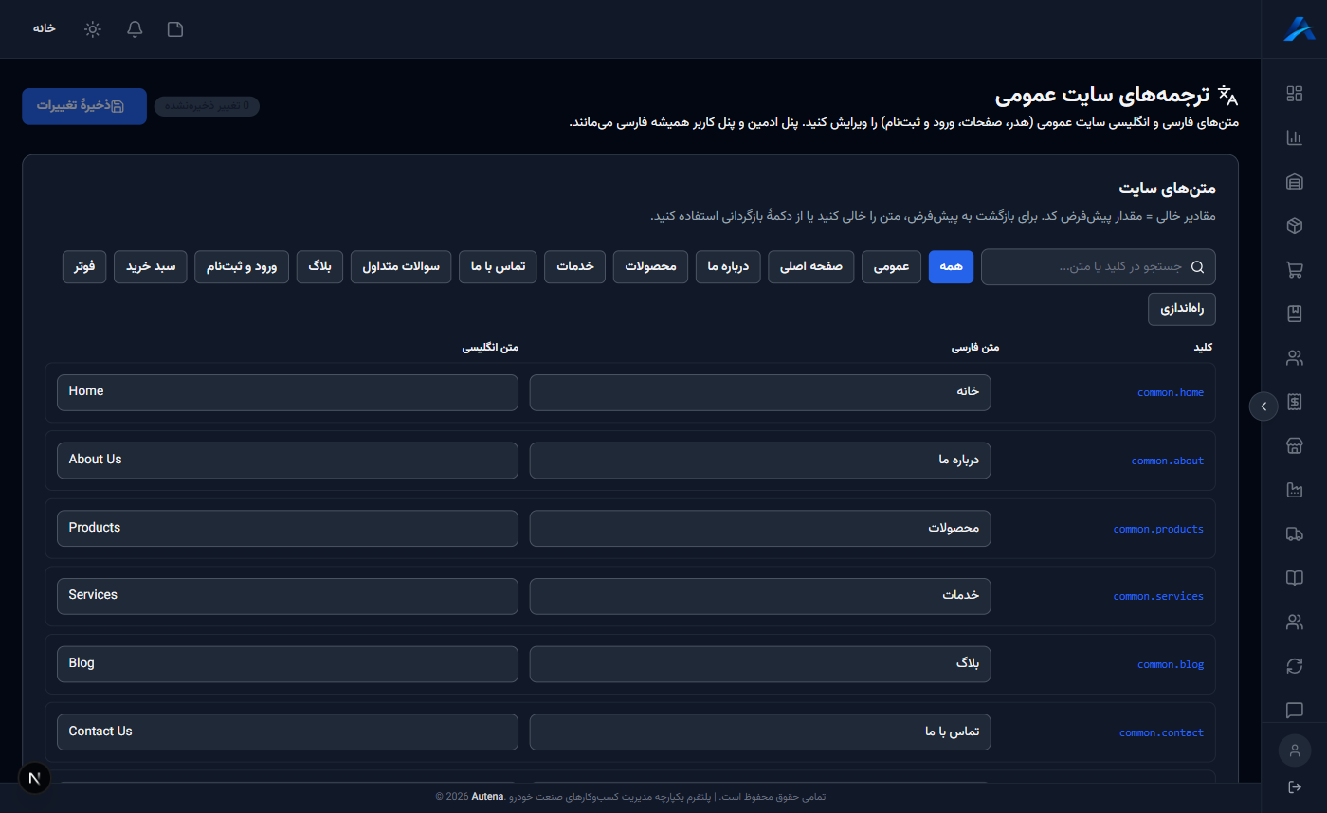This screenshot has height=813, width=1327.
Task: Click the Next.js N badge icon
Action: 35,779
